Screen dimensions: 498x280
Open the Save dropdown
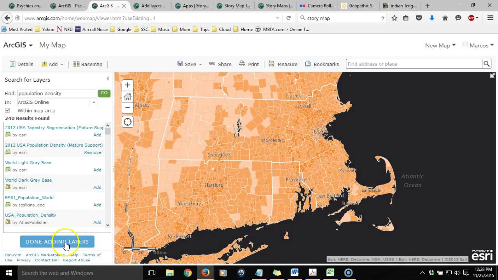190,64
